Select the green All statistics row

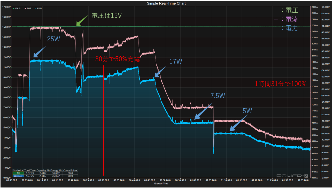[x=45, y=173]
